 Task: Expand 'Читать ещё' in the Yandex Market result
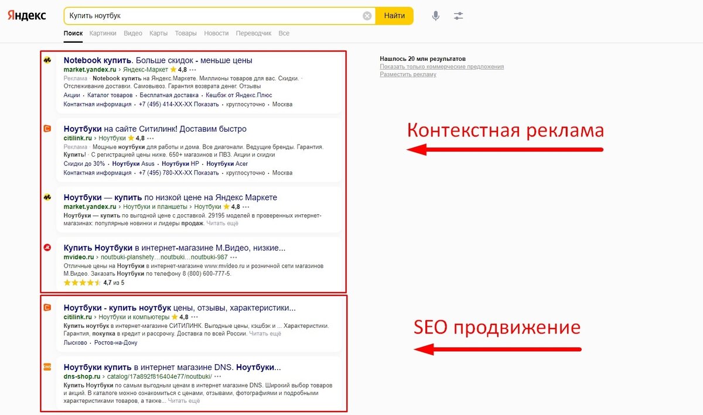[221, 222]
